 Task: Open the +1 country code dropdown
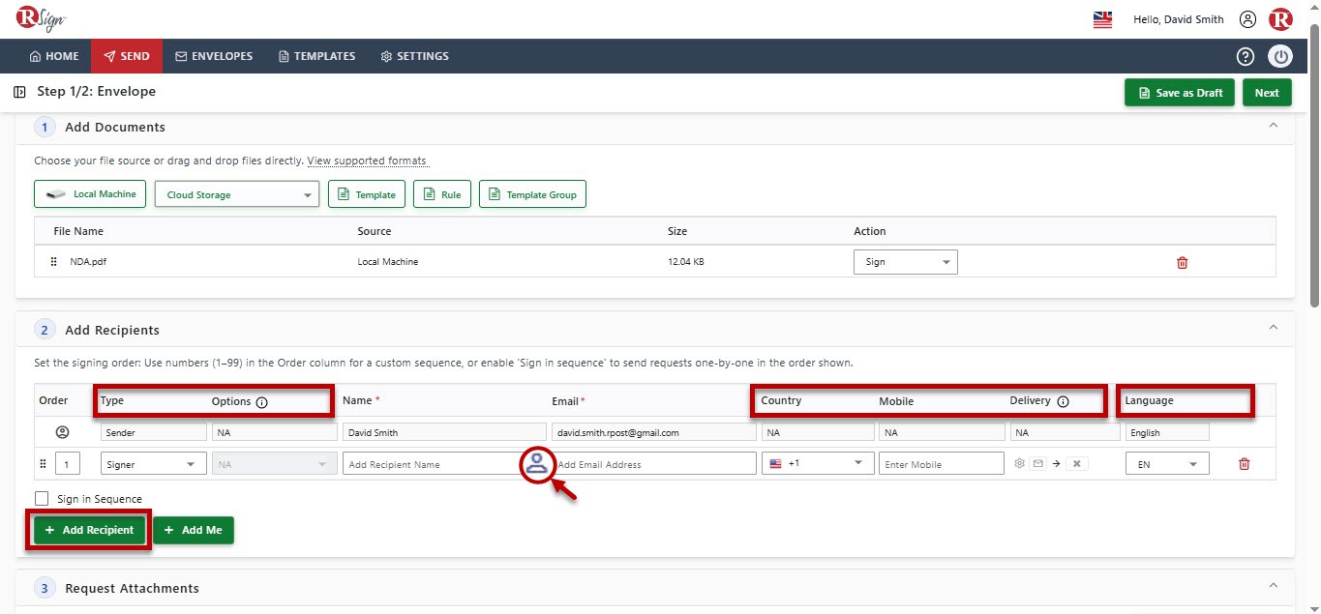click(818, 464)
